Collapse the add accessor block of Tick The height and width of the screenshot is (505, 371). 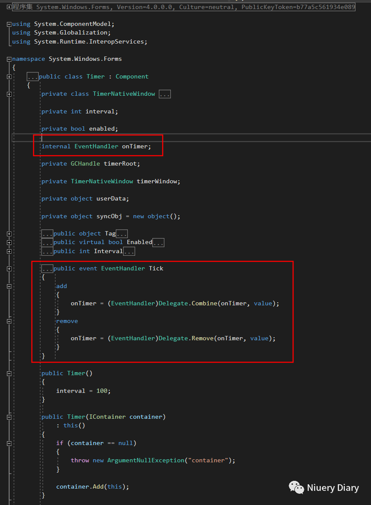[9, 285]
